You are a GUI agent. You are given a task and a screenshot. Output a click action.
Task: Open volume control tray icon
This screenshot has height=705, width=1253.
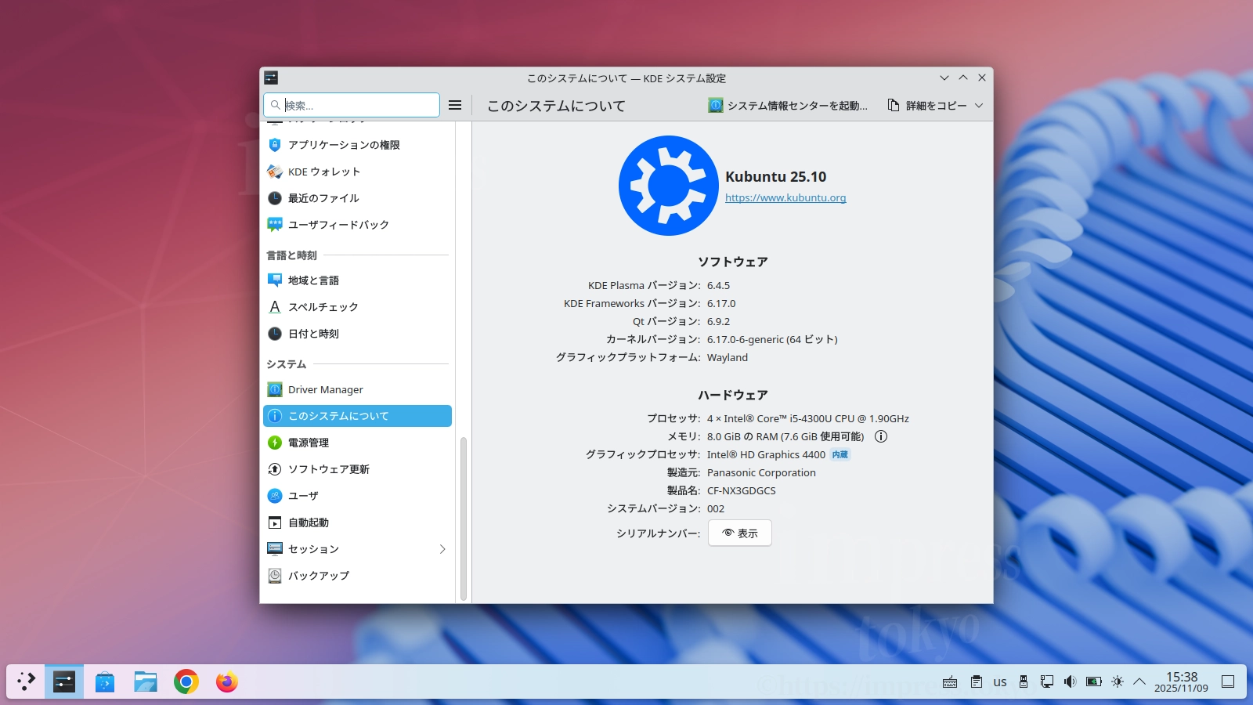tap(1071, 681)
